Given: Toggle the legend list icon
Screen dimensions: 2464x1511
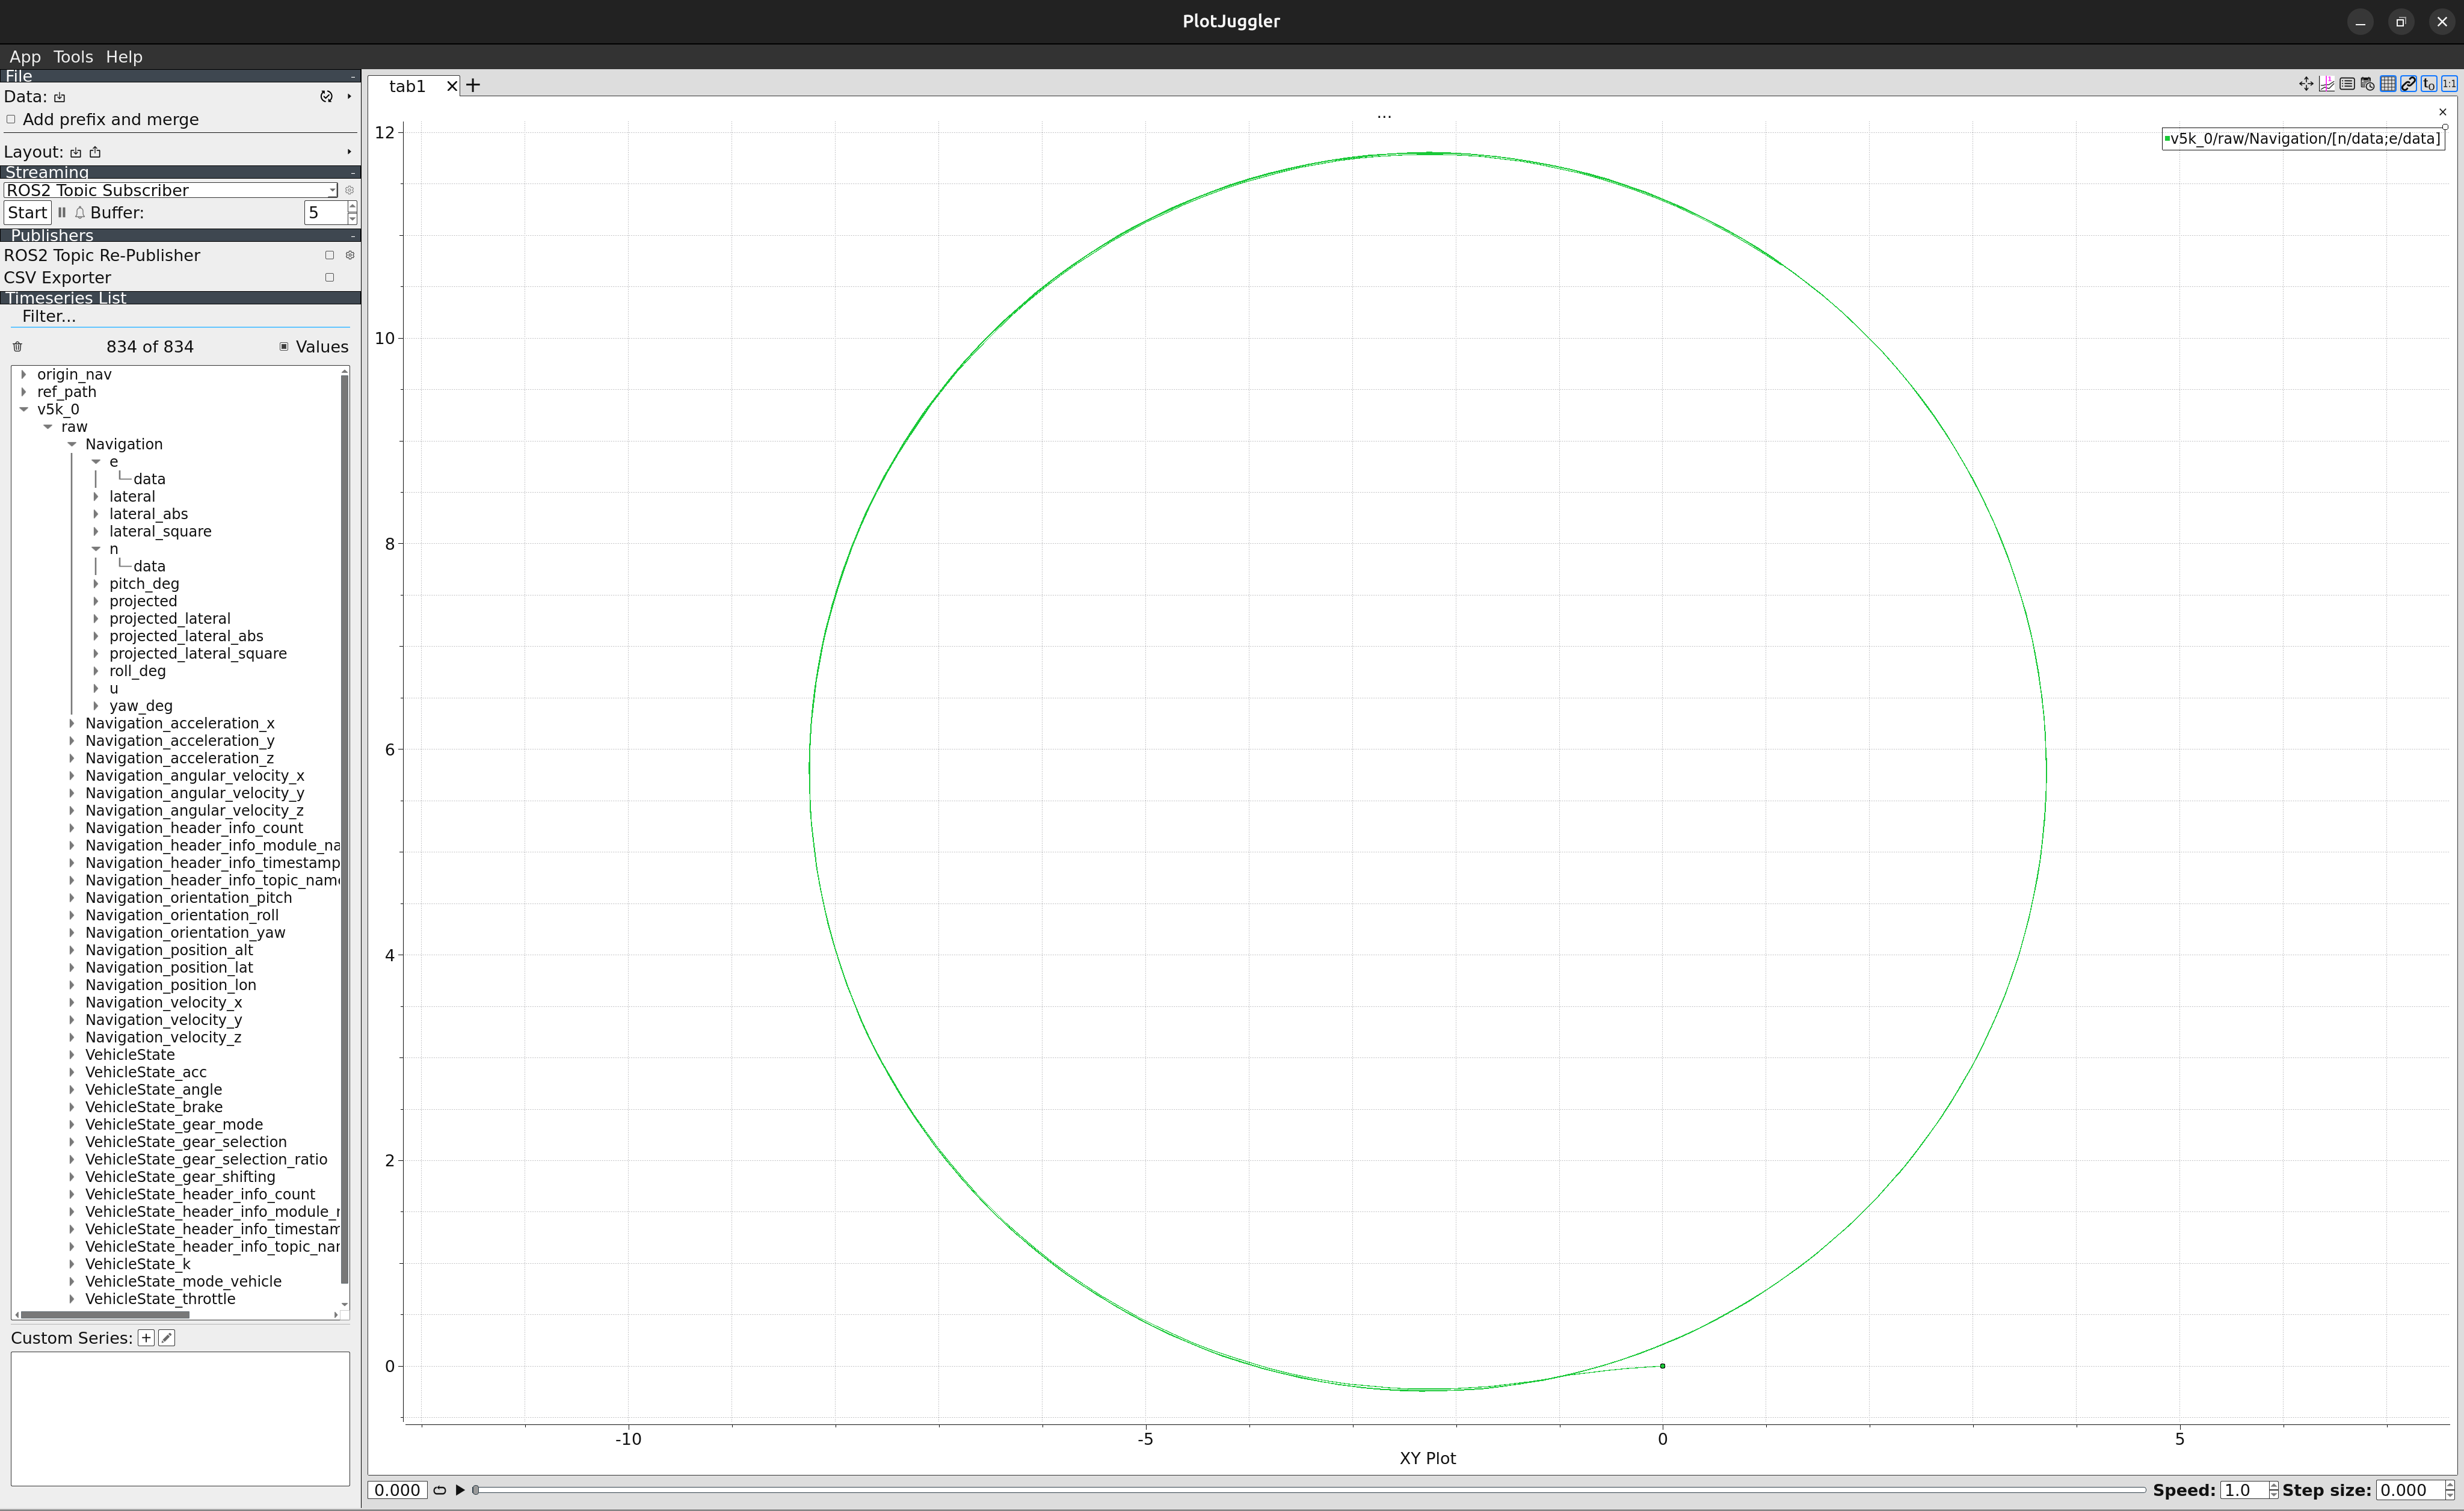Looking at the screenshot, I should point(2347,84).
